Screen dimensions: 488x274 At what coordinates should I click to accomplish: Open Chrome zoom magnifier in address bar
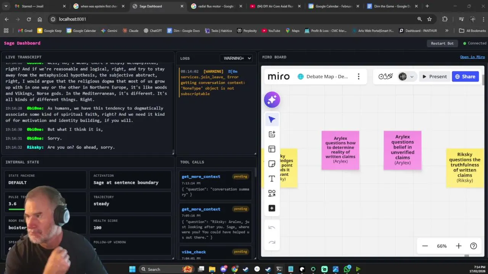pos(419,19)
